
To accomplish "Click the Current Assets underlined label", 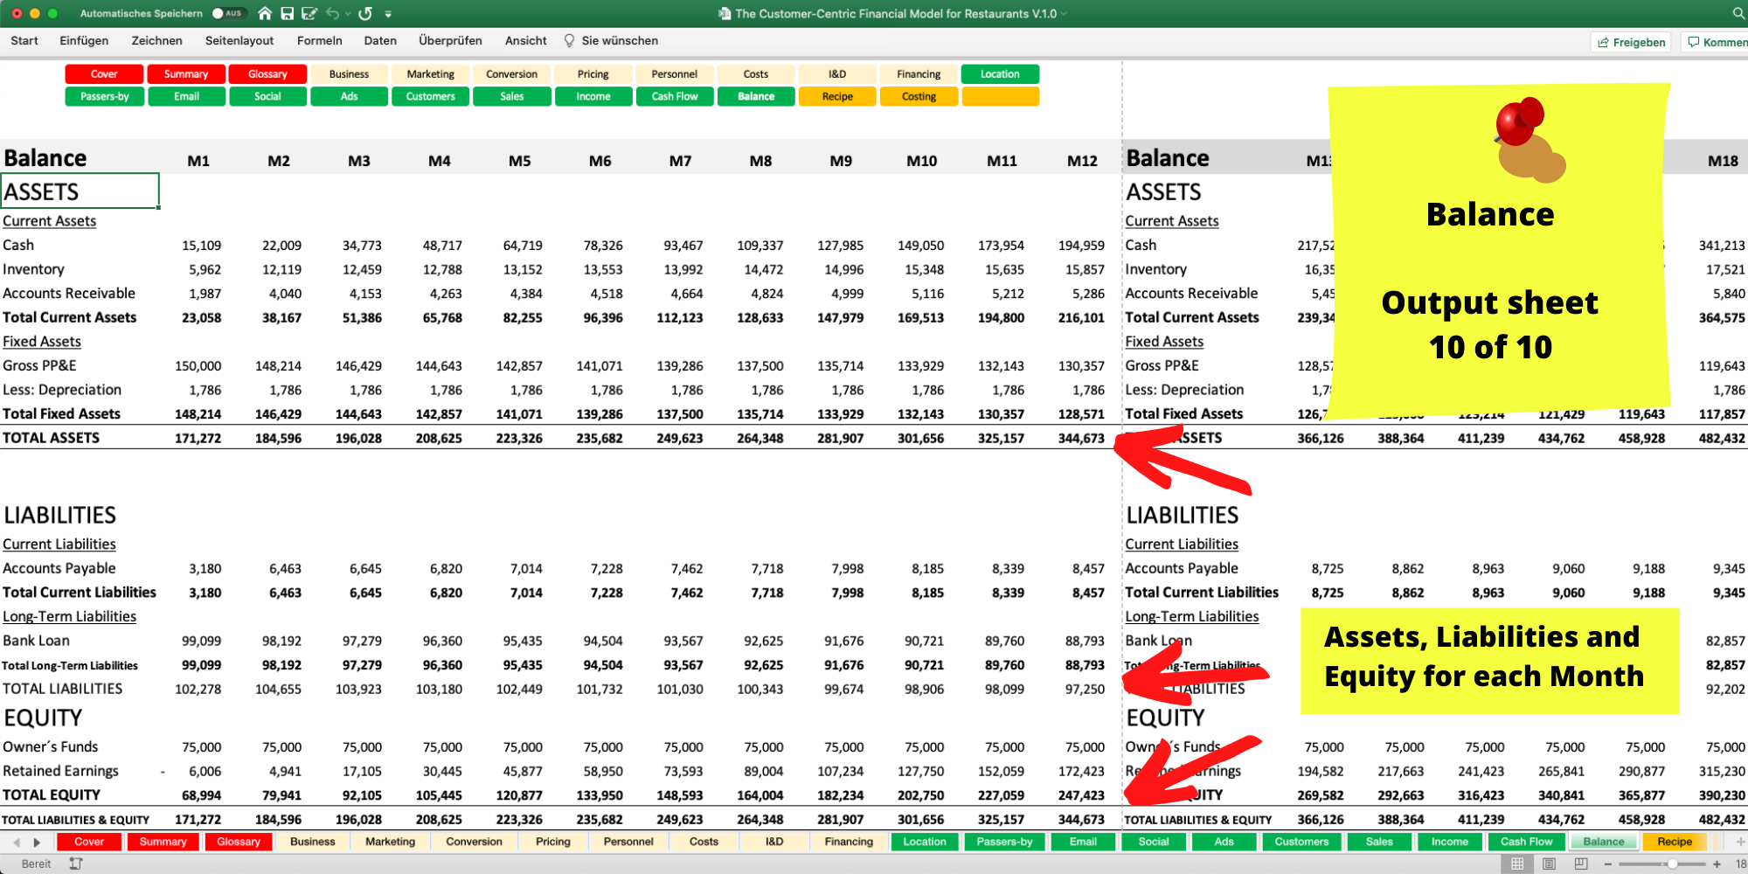I will [x=49, y=221].
